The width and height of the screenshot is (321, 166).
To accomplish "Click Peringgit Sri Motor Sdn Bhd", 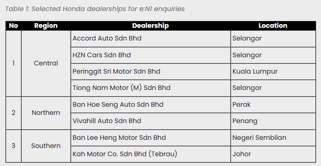I will click(x=116, y=71).
